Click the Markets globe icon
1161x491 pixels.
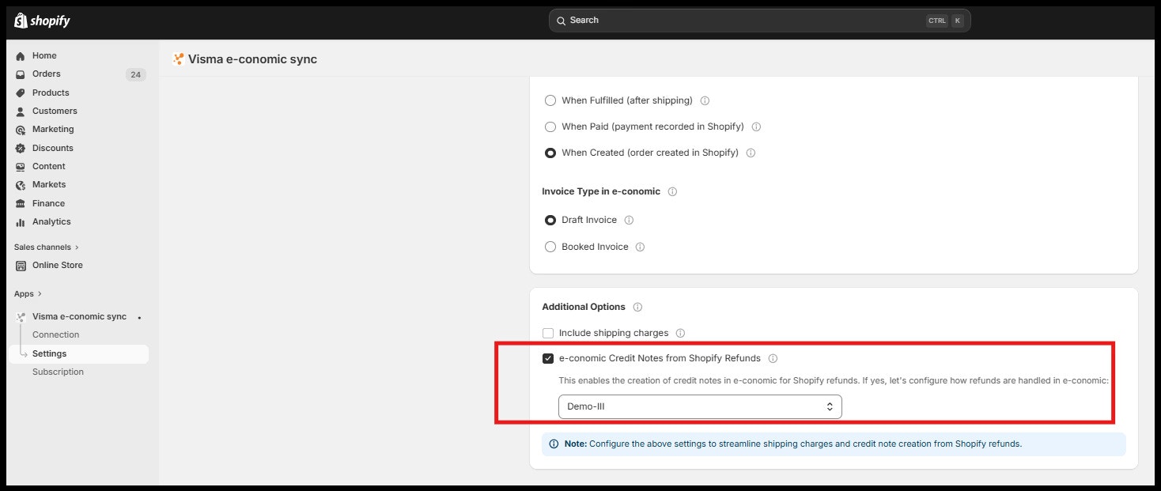click(21, 185)
